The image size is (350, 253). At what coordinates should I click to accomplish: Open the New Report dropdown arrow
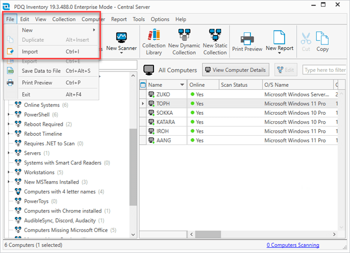click(x=279, y=53)
